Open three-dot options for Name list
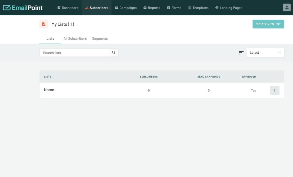The width and height of the screenshot is (293, 177). tap(274, 90)
